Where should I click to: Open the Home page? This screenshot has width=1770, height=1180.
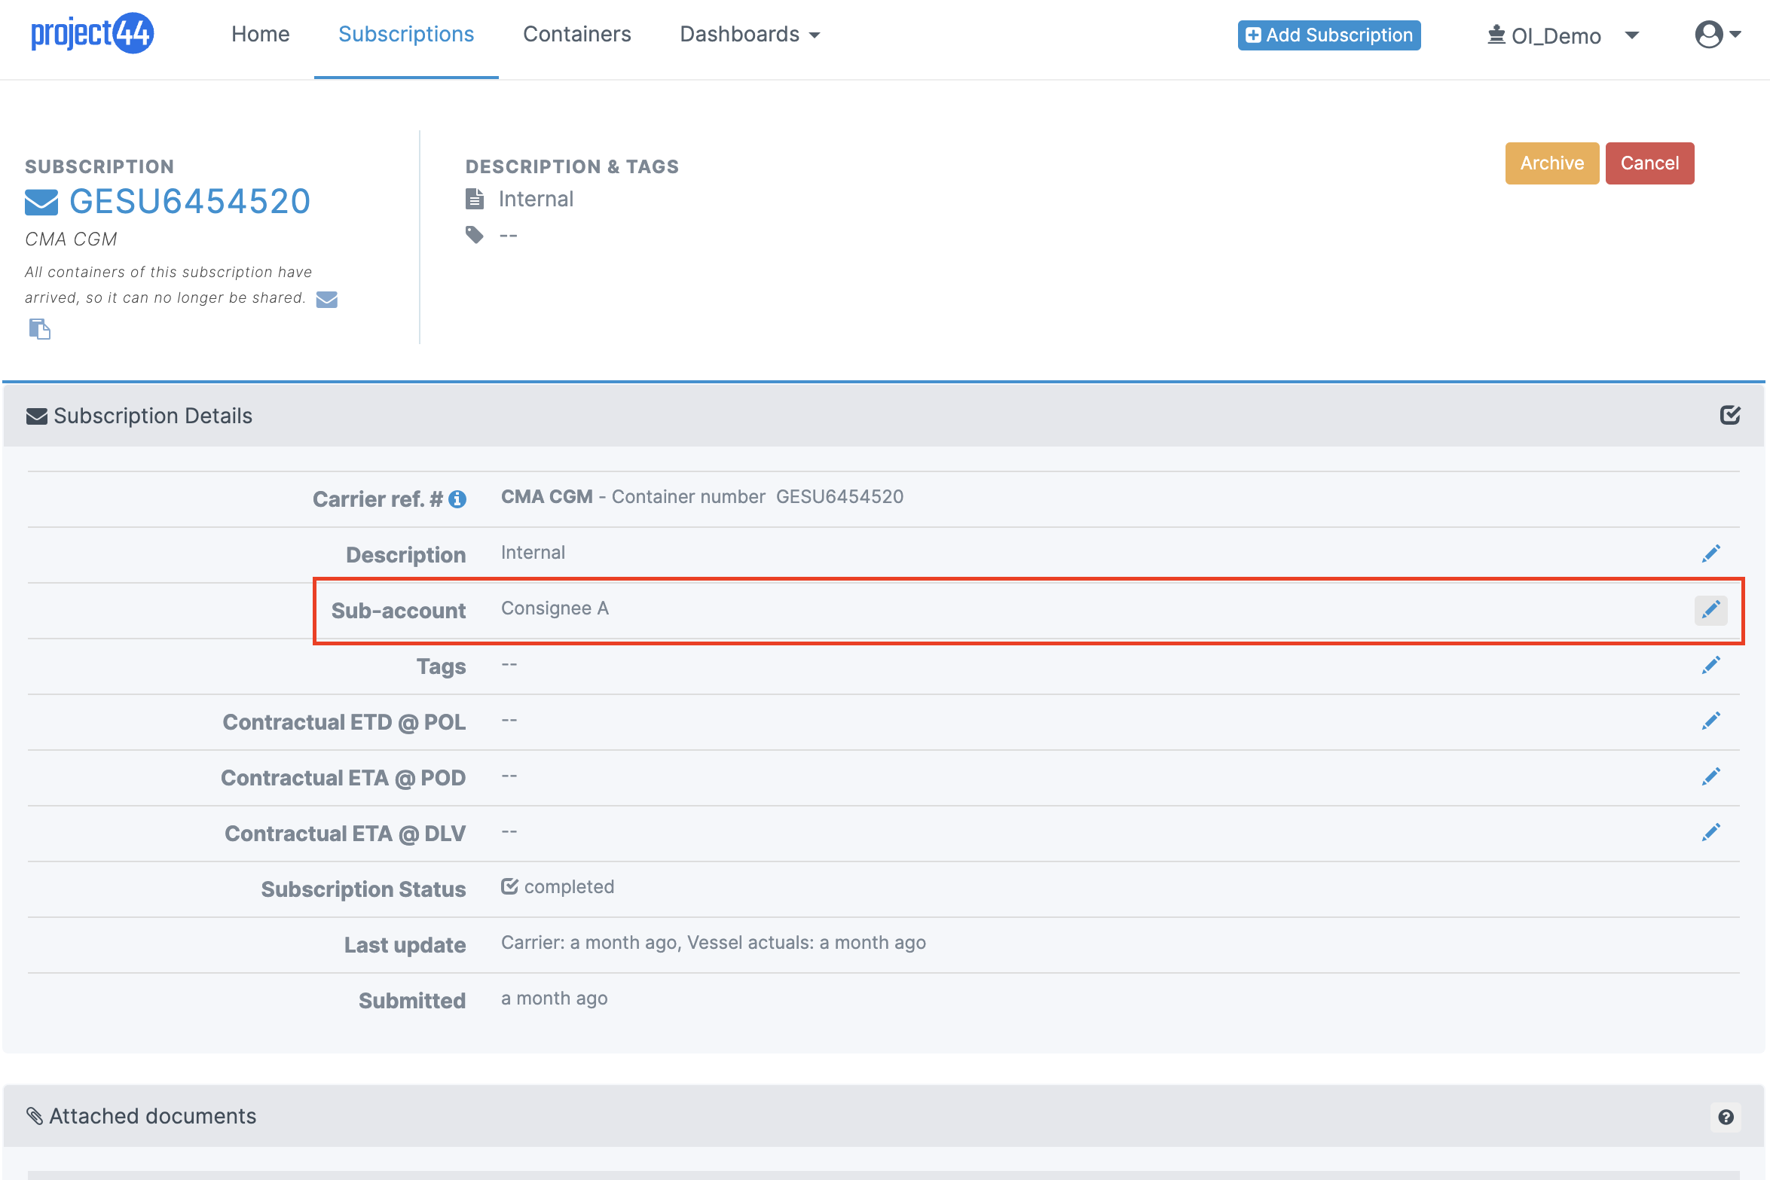[260, 35]
